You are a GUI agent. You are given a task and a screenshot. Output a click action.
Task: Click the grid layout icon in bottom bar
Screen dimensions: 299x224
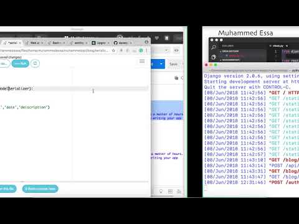click(170, 192)
